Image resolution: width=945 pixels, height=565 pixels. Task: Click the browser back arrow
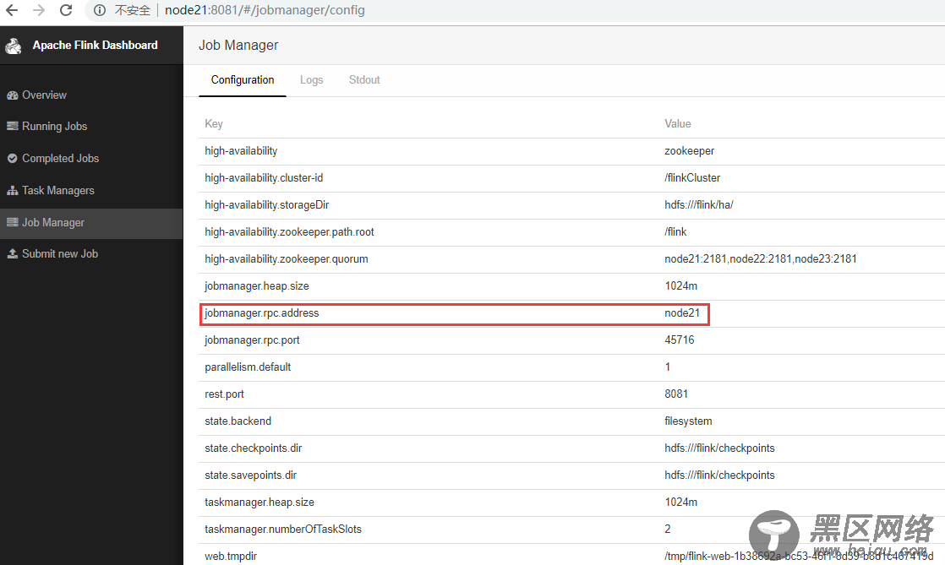(x=12, y=10)
